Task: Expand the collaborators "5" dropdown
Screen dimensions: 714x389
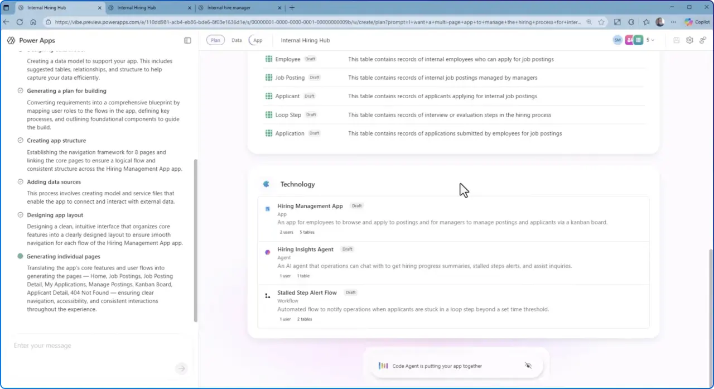Action: pyautogui.click(x=649, y=40)
